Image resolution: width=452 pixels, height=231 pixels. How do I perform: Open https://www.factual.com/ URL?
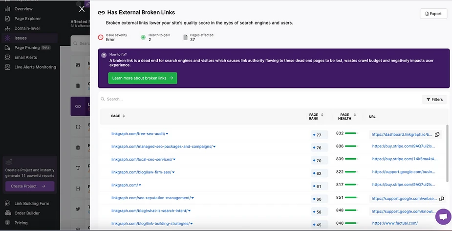(x=395, y=223)
